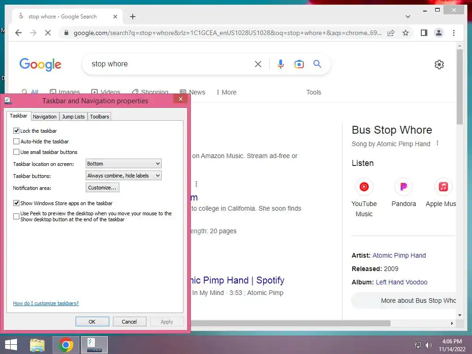Open Atomic Pimp Hand artist link

(x=399, y=255)
